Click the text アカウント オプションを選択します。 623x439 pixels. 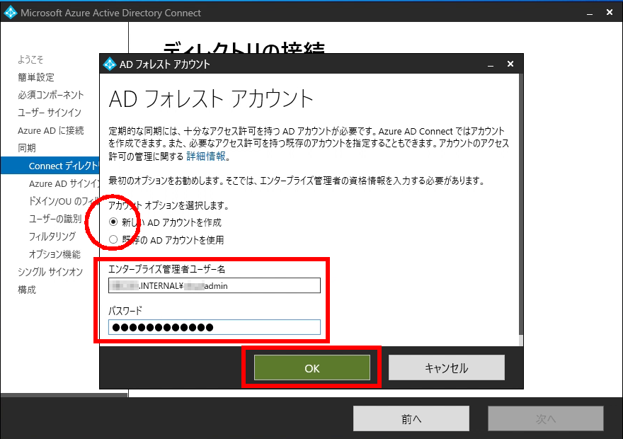(169, 205)
